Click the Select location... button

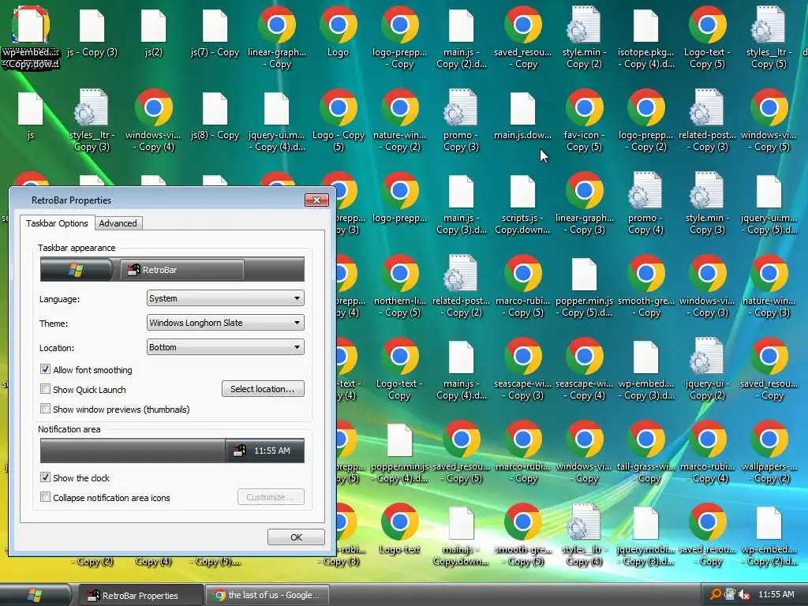[x=263, y=389]
